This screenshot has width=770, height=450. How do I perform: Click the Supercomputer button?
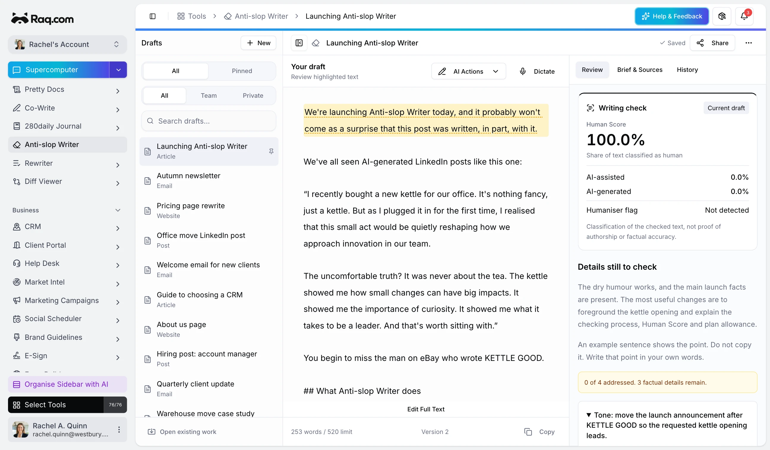(59, 70)
